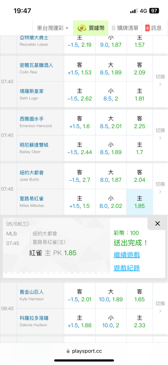Tap the battery indicator in status bar
168x365 pixels.
click(x=154, y=11)
